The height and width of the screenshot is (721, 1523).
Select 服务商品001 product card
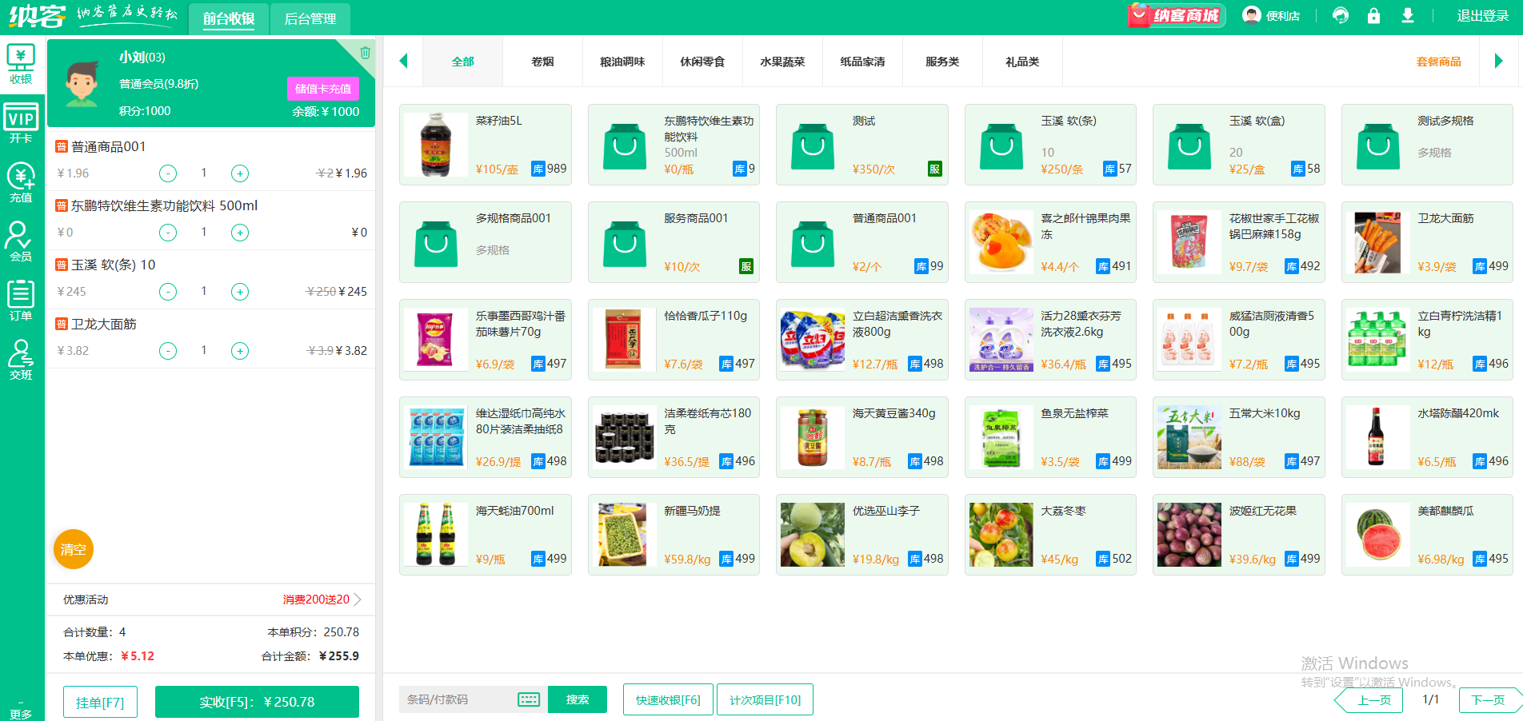coord(674,242)
